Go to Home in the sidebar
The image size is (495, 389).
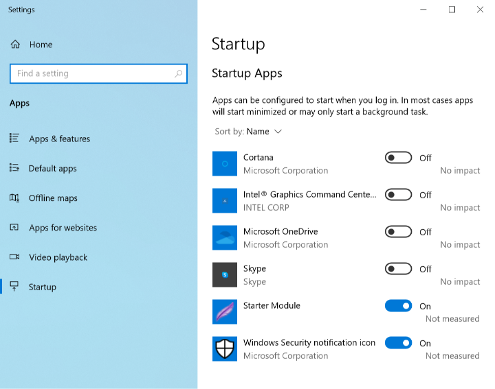coord(41,45)
